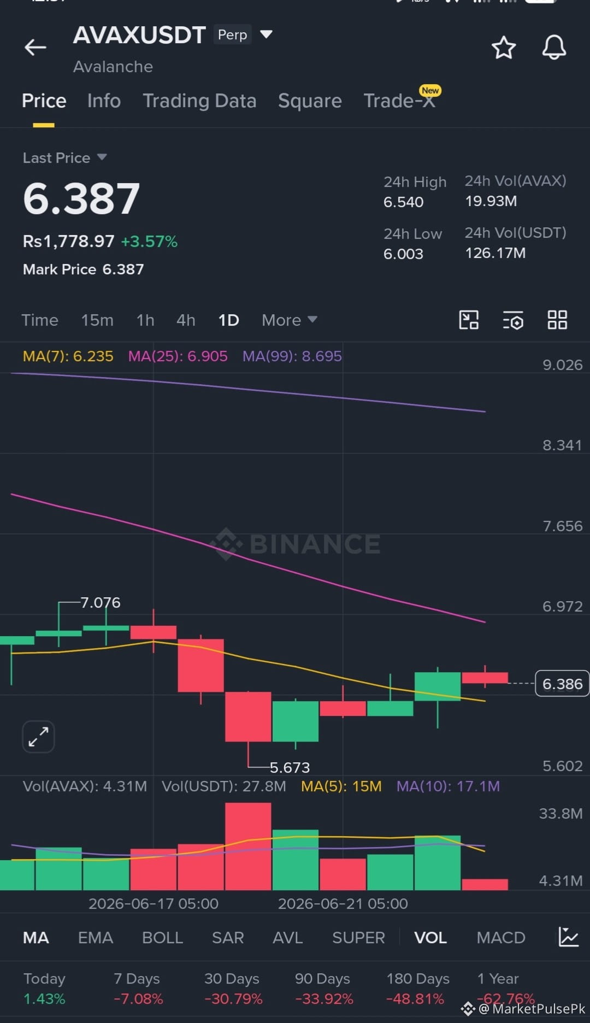
Task: Click the Vol(USDT): 27.8M label
Action: click(224, 786)
